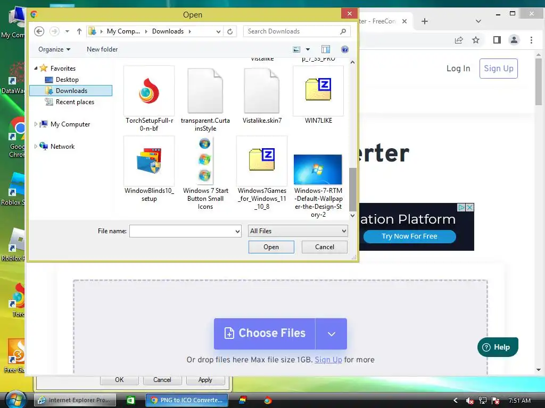The width and height of the screenshot is (545, 408).
Task: Click the Sign Up button in header
Action: pos(498,69)
